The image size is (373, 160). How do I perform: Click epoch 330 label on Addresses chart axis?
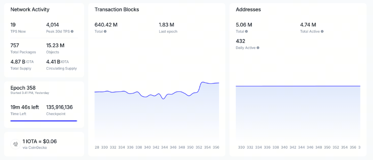pyautogui.click(x=241, y=147)
